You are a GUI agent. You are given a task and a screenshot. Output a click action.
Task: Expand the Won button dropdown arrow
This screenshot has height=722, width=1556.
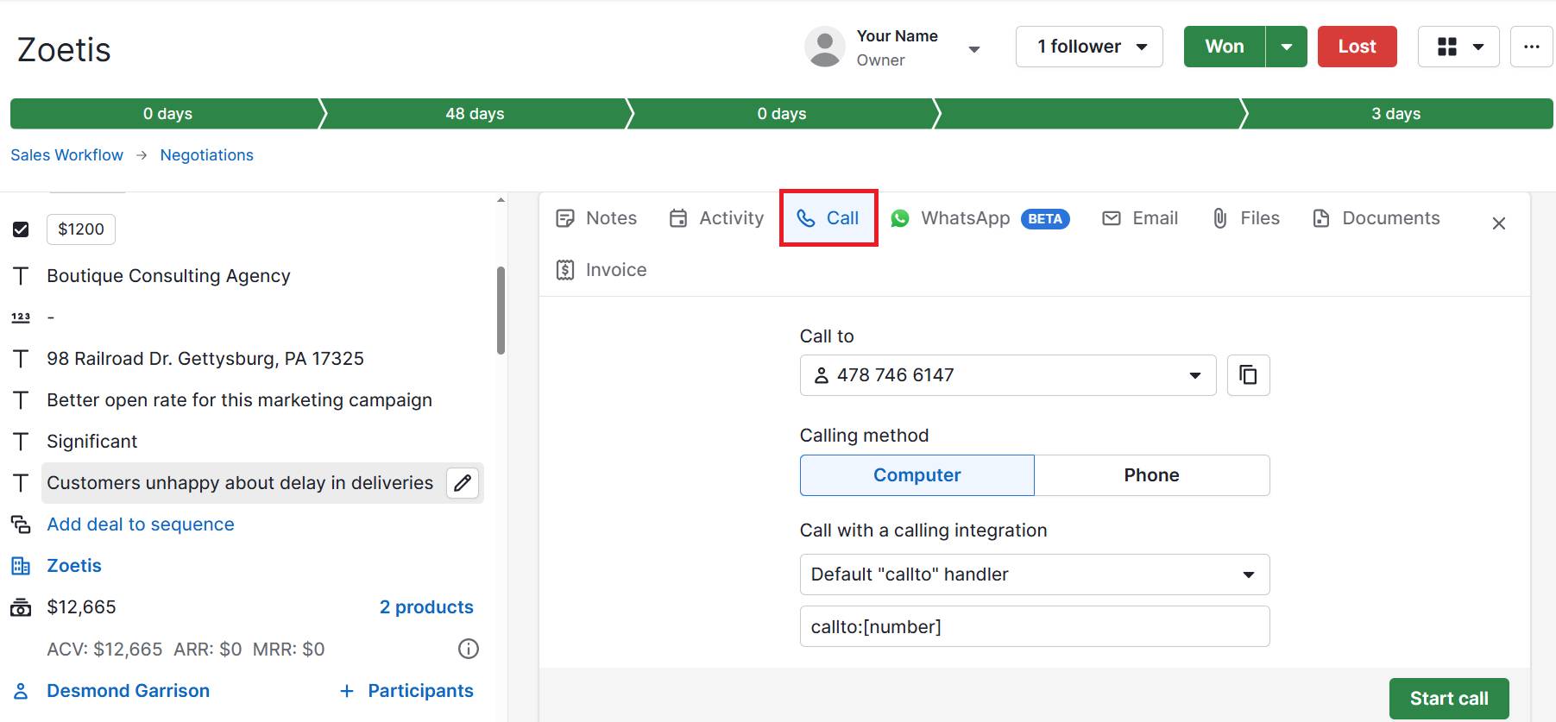[1287, 47]
